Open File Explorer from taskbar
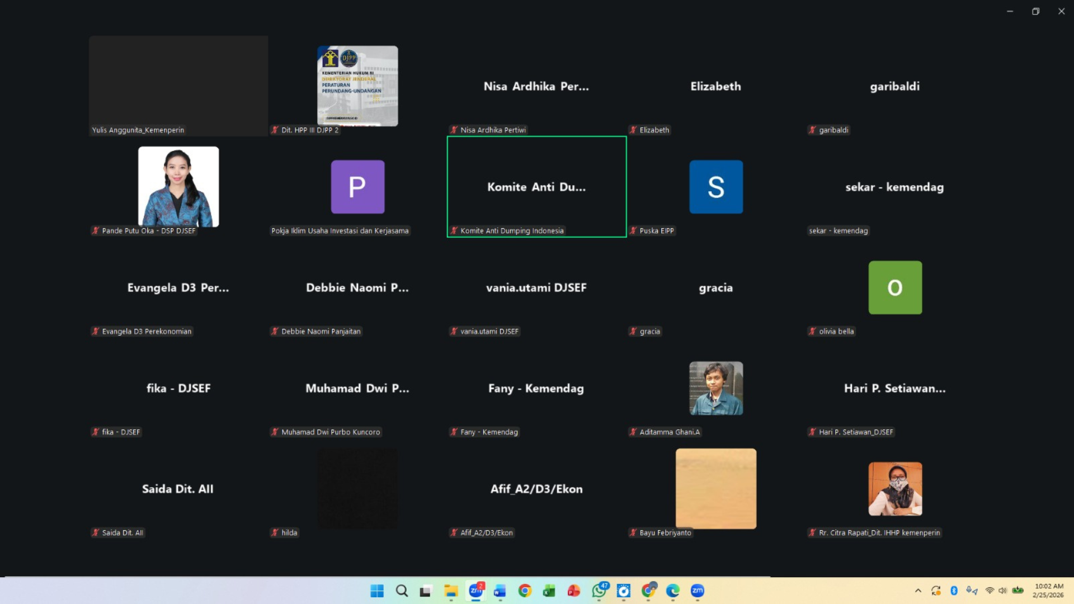 [x=451, y=591]
